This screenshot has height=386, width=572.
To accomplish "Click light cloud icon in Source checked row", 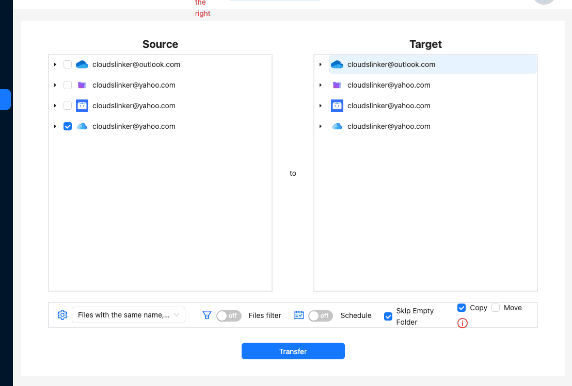I will click(x=82, y=126).
